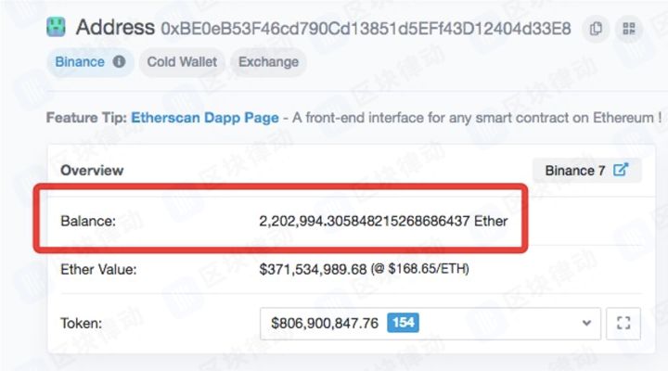
Task: Open the QR code view icon
Action: coord(629,29)
